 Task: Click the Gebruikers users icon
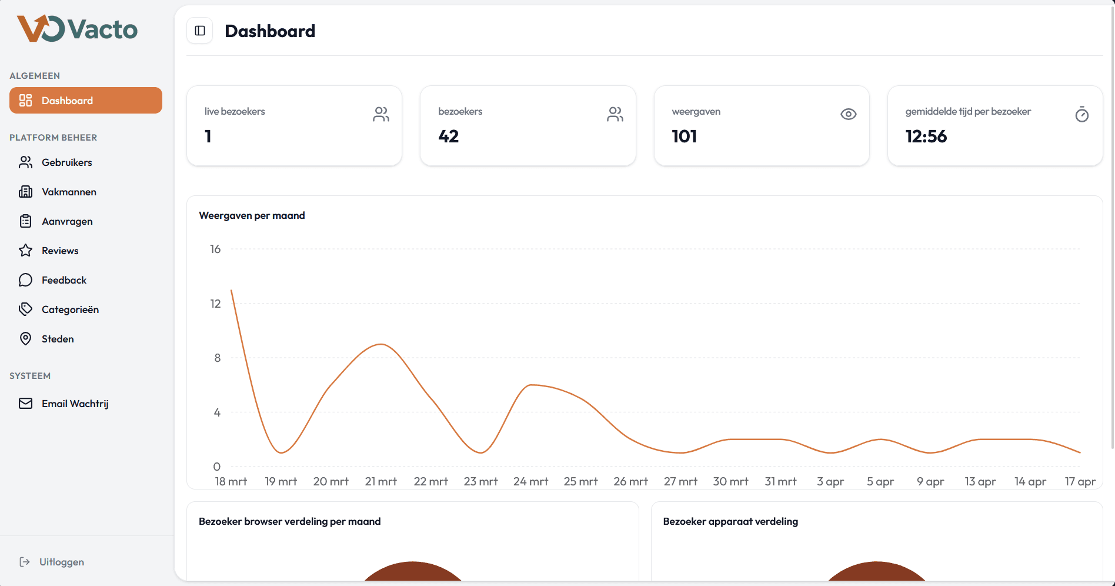pos(25,162)
